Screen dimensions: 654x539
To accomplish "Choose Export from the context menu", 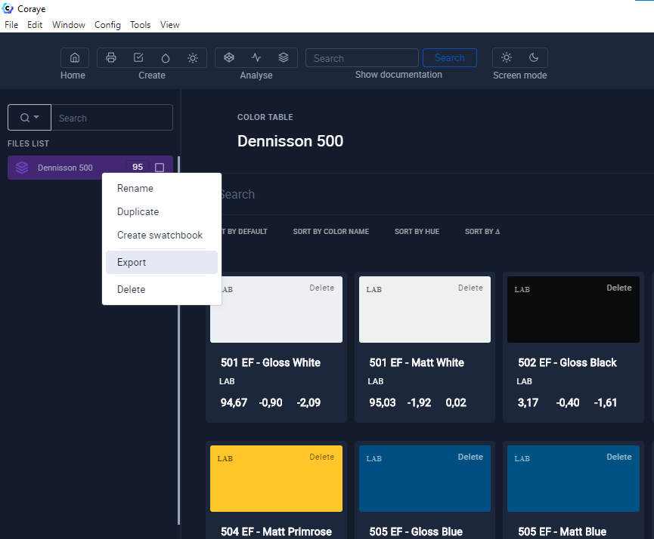I will [162, 263].
